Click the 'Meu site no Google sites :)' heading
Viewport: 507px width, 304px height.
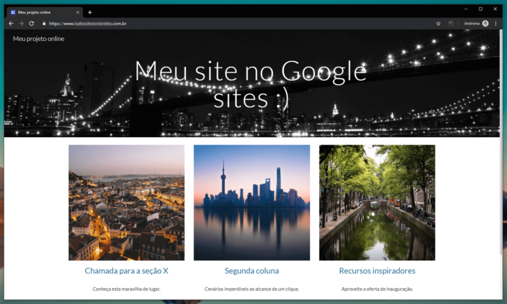pos(251,85)
